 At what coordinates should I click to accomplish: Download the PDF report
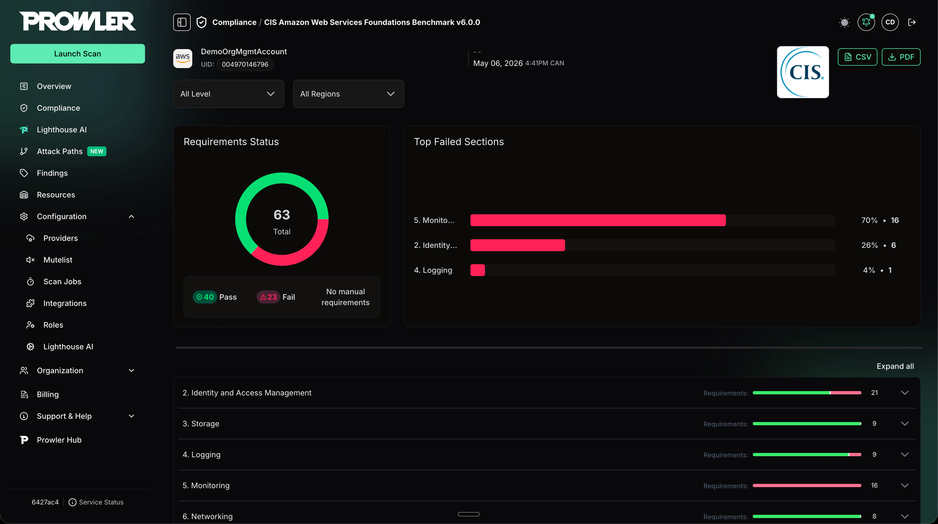(x=901, y=57)
